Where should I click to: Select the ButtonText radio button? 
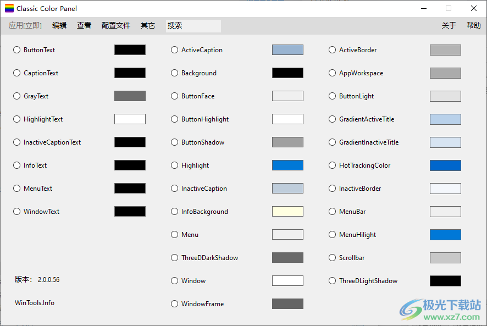[x=17, y=50]
